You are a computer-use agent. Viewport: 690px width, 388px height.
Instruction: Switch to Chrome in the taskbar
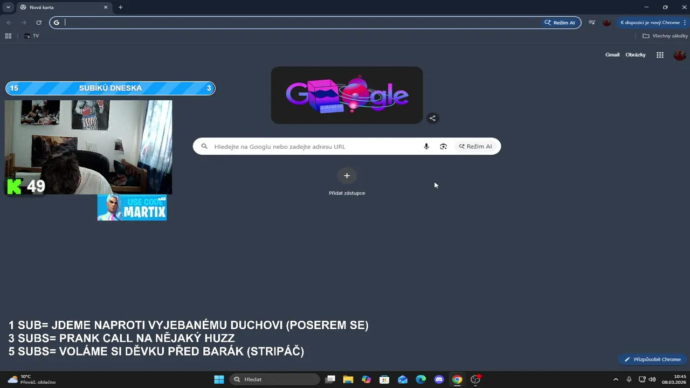pos(457,379)
